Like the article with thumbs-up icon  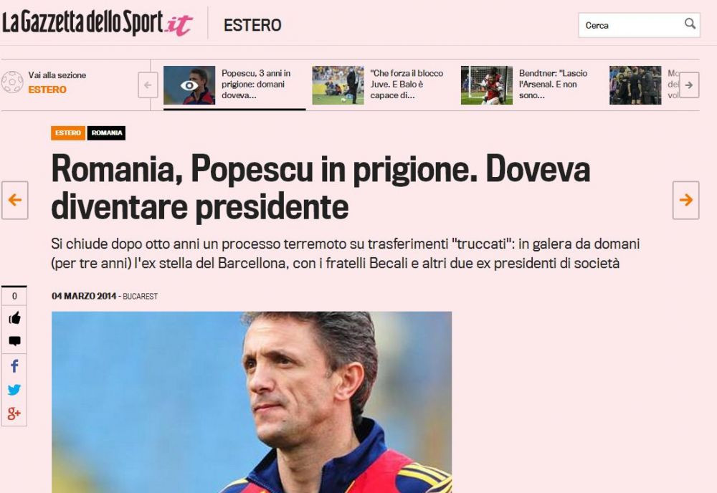click(x=14, y=317)
